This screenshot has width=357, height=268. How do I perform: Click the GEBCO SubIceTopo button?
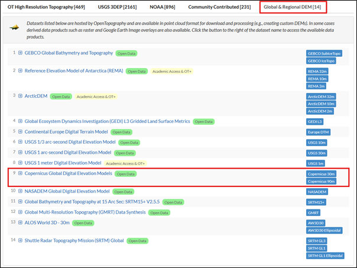(x=324, y=54)
